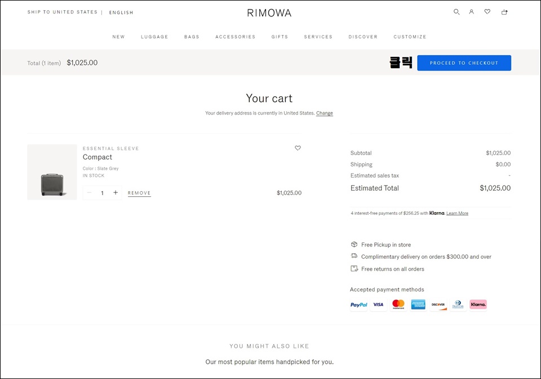Decrease quantity with minus button

(x=89, y=193)
